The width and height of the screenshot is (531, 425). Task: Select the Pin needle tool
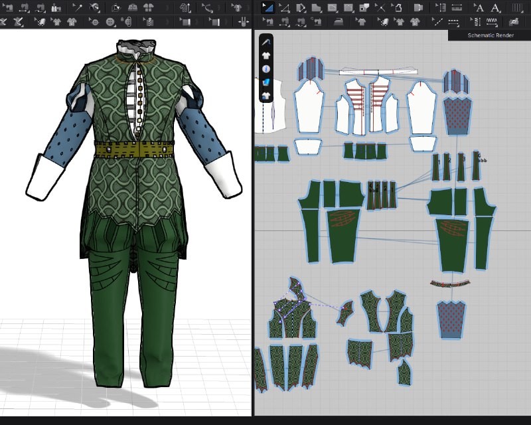click(78, 7)
